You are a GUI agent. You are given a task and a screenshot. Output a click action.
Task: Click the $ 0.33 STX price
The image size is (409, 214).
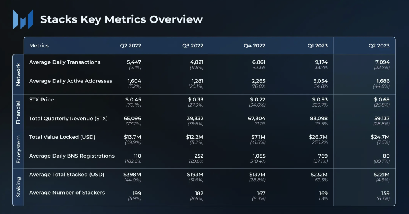point(195,100)
